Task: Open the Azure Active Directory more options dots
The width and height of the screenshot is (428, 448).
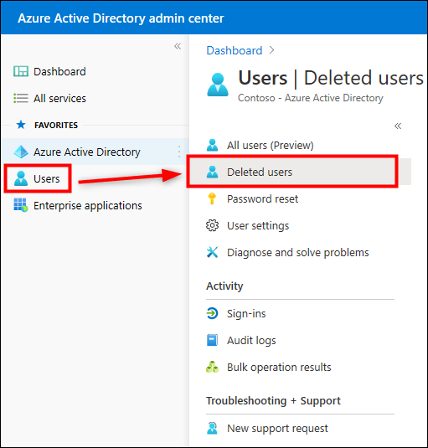Action: tap(179, 152)
